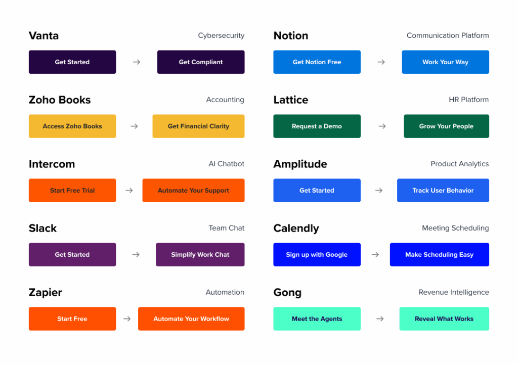This screenshot has width=518, height=365.
Task: Click the Automate Your Support button
Action: click(x=193, y=191)
